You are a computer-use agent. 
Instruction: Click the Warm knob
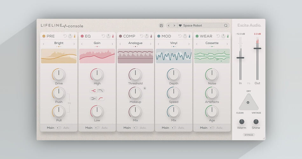point(242,121)
